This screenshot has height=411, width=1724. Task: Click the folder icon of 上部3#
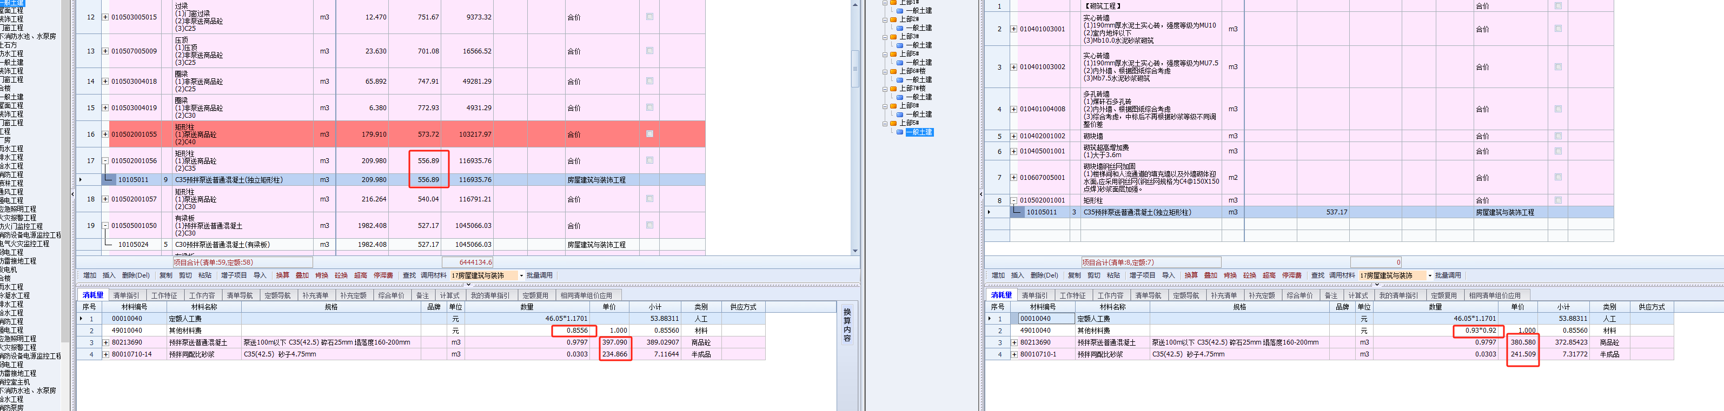[893, 37]
